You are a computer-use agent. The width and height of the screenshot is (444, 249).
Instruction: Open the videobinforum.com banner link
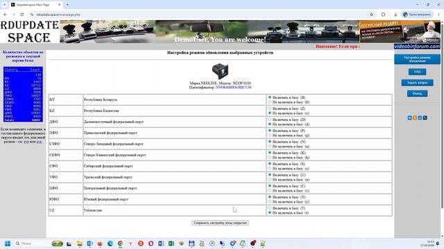tap(417, 46)
